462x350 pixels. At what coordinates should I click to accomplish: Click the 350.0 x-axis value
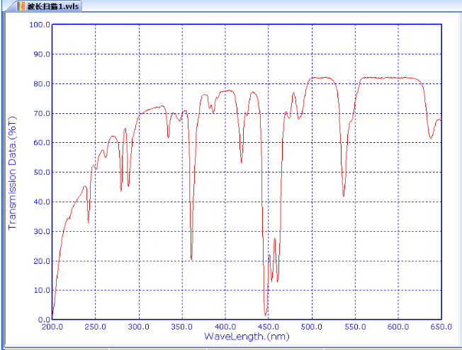pos(182,327)
